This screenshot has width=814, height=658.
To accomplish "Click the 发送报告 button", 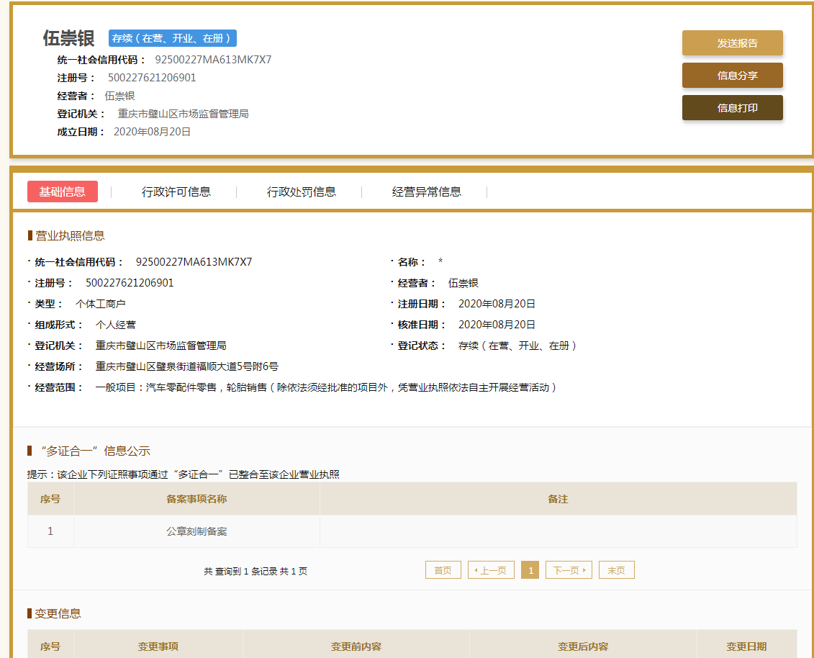I will [x=732, y=42].
